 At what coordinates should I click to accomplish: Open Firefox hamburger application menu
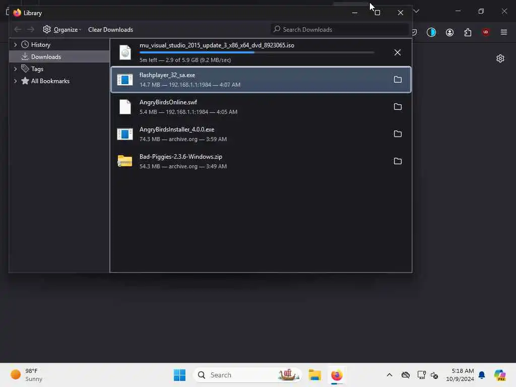coord(504,32)
